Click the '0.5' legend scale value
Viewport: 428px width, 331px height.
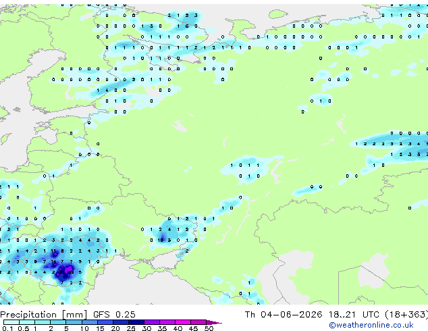point(23,328)
